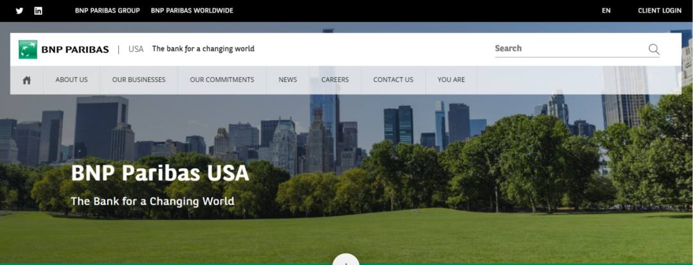Screen dimensions: 693x265
Task: Go to the News section
Action: pyautogui.click(x=287, y=80)
